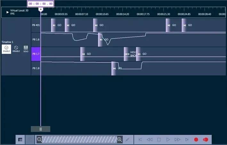Click the red record-with-arrow button
Screen dimensions: 227x145
[x=206, y=140]
